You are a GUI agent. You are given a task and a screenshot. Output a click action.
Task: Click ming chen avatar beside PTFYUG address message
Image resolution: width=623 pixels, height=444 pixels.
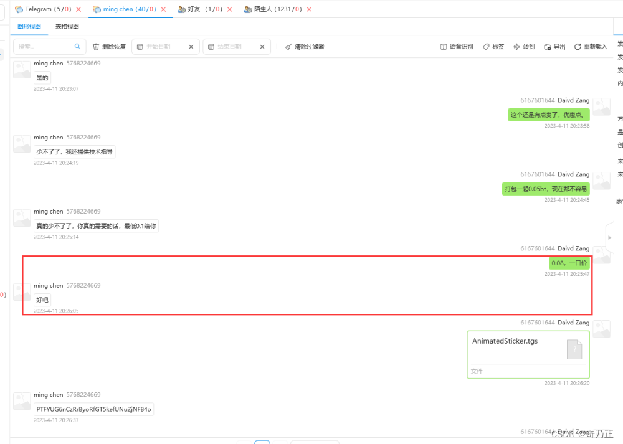point(22,400)
